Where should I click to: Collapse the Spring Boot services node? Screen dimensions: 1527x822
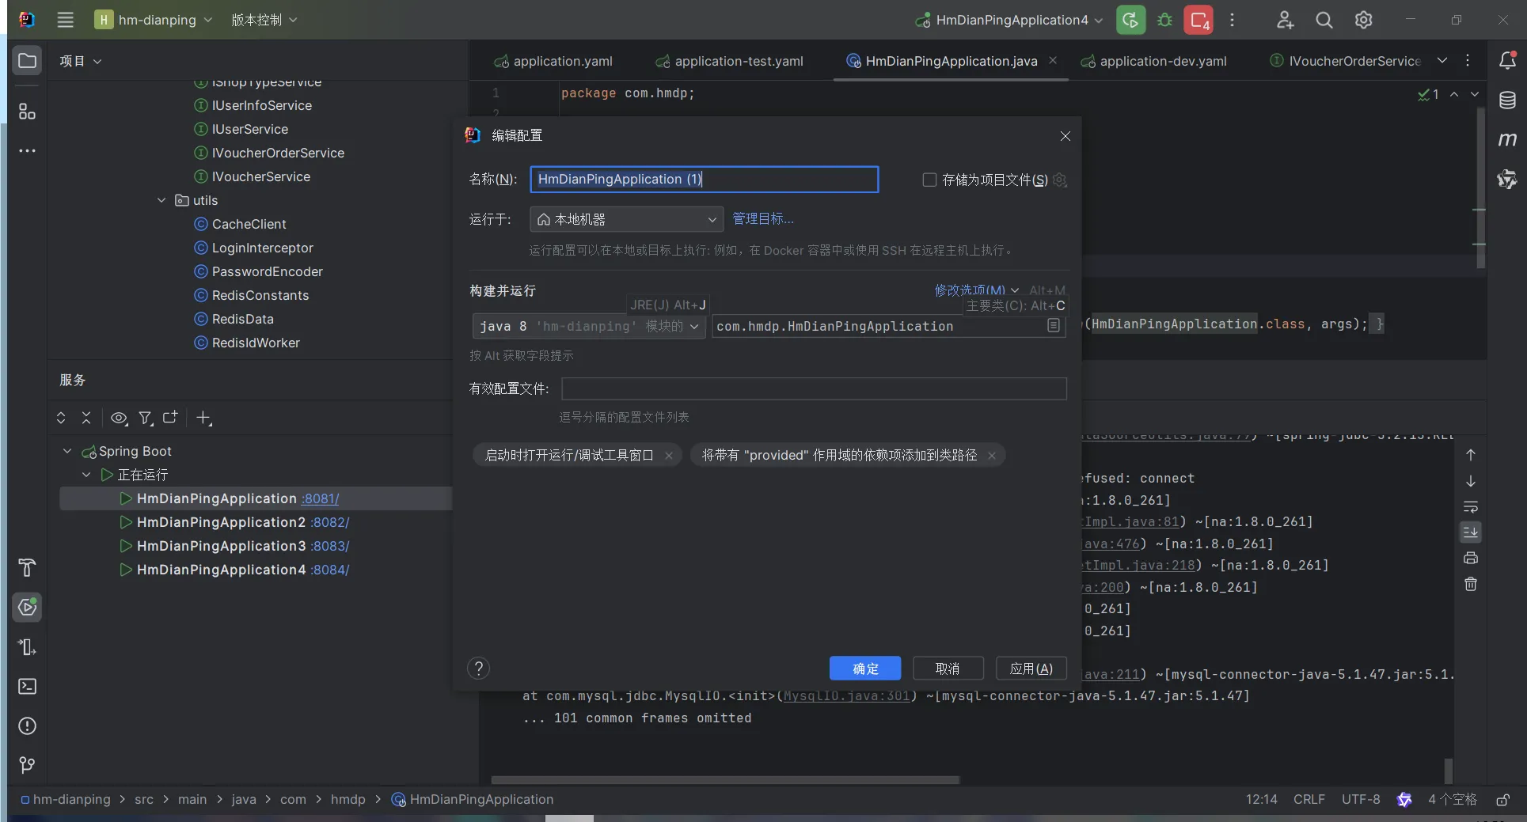(67, 451)
